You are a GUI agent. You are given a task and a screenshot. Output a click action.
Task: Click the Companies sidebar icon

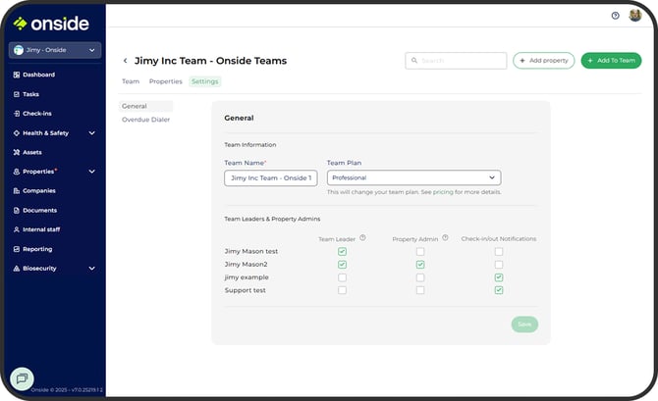[17, 190]
